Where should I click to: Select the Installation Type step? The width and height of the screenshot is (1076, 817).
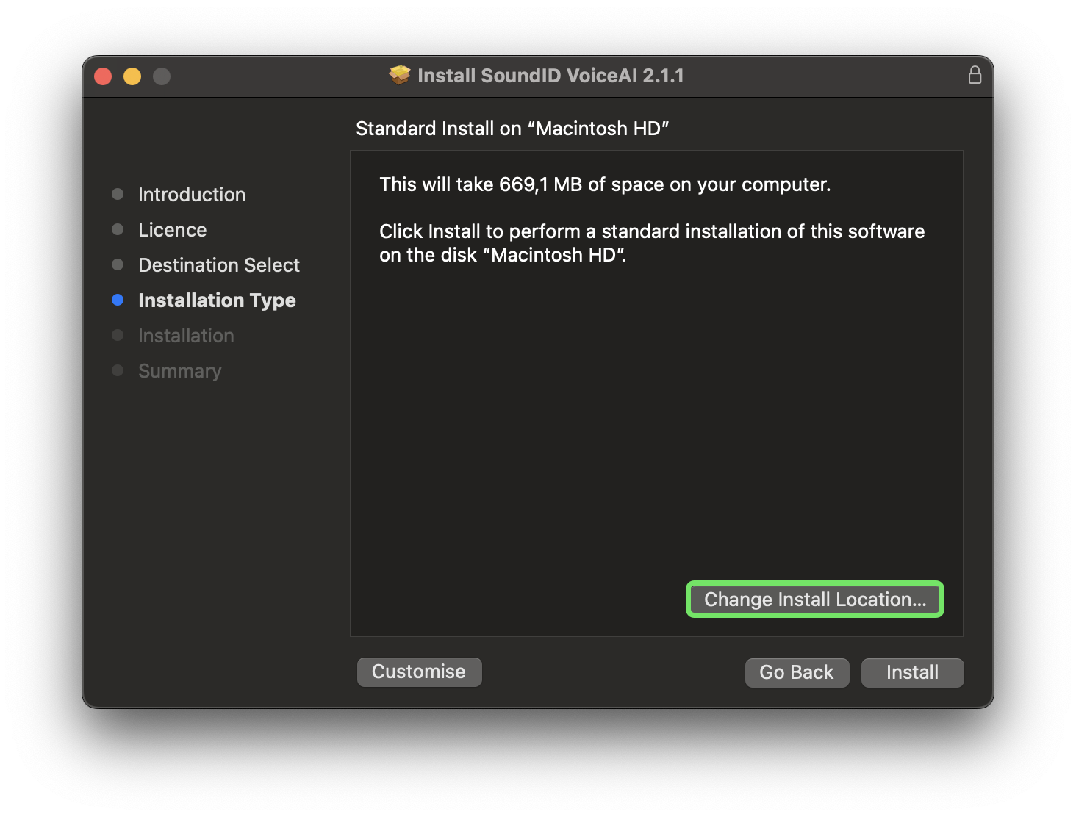[x=217, y=300]
